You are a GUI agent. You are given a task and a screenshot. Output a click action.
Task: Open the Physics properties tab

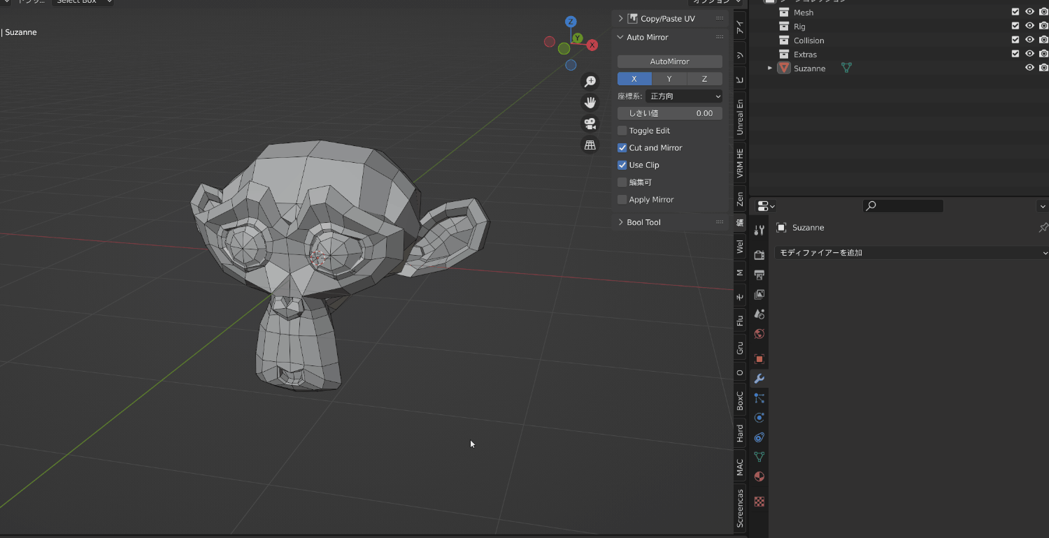(759, 418)
